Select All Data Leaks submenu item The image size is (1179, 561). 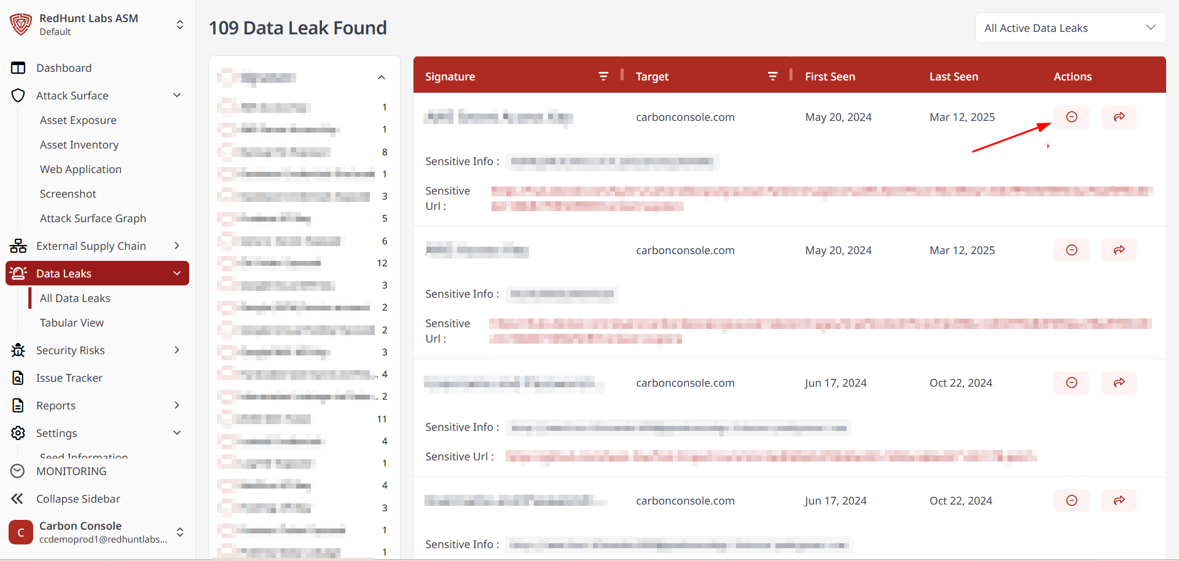pyautogui.click(x=75, y=298)
